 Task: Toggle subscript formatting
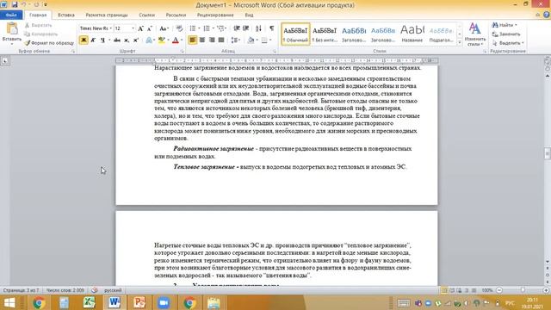coord(127,40)
